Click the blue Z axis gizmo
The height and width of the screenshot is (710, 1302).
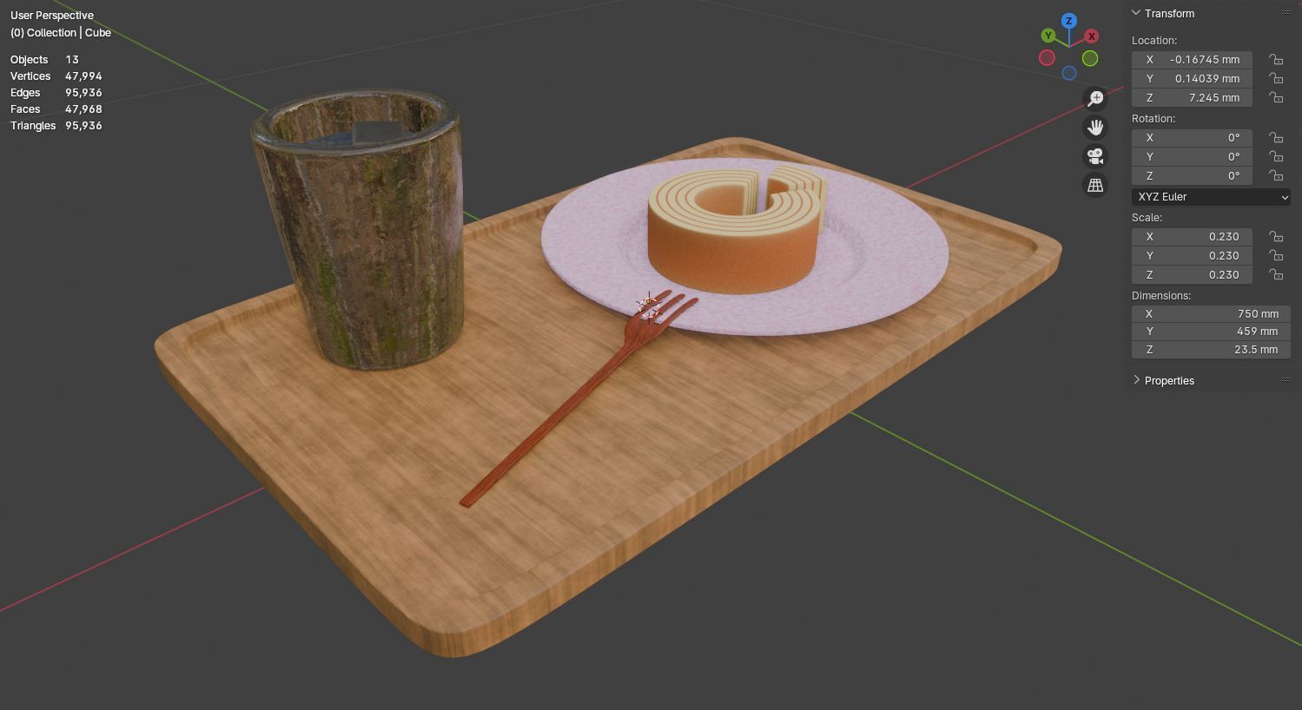coord(1069,21)
